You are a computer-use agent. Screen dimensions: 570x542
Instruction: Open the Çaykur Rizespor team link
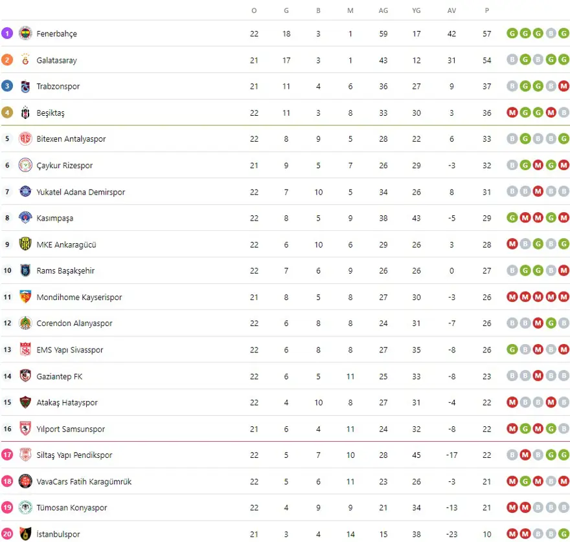coord(64,166)
